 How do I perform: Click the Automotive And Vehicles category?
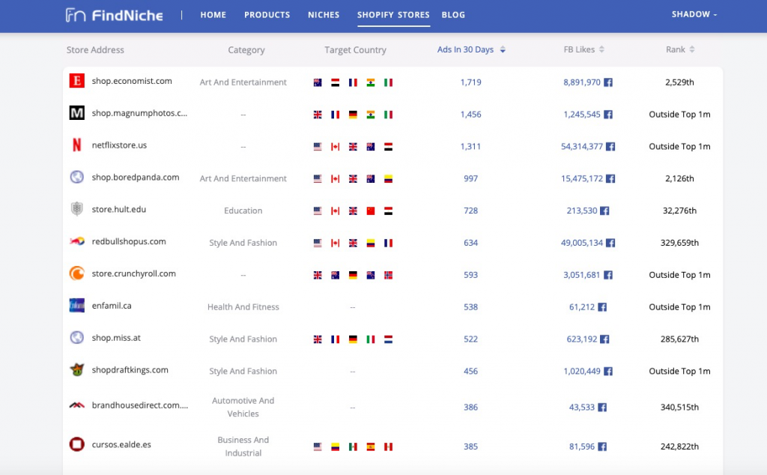coord(243,407)
